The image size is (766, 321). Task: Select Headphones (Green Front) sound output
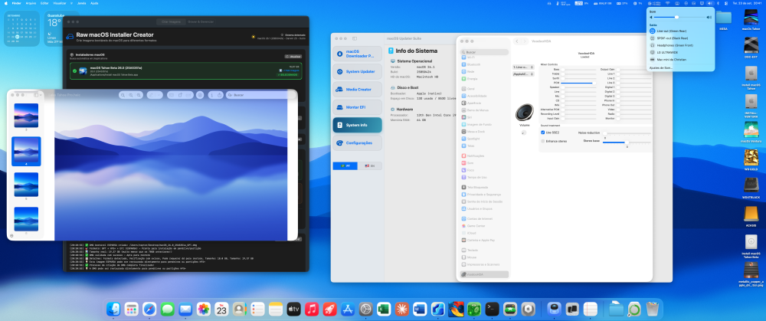[680, 45]
